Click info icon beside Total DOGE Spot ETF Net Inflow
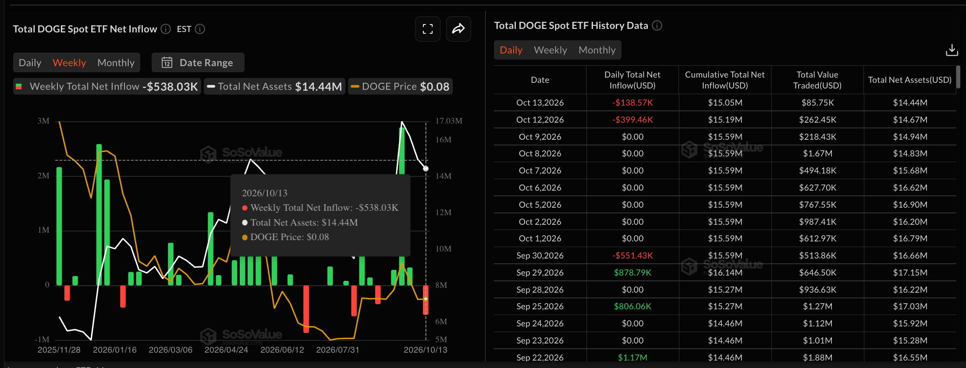 click(x=166, y=29)
